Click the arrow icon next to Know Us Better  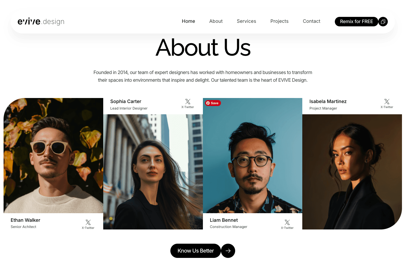[x=228, y=251]
